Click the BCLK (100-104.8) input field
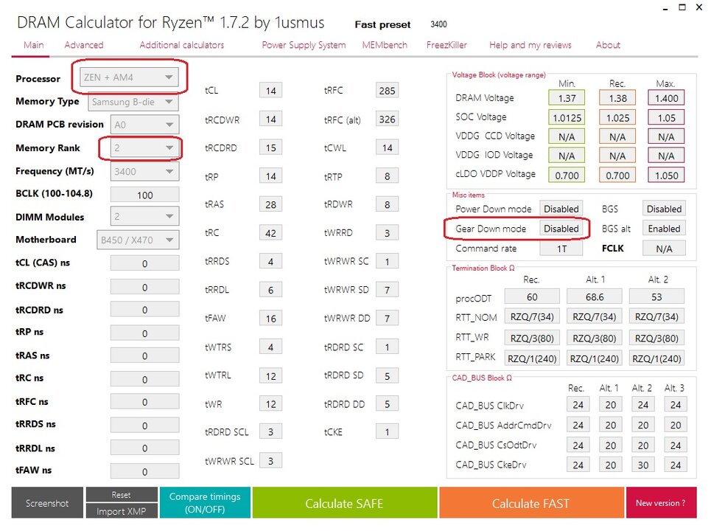The width and height of the screenshot is (711, 531). pyautogui.click(x=144, y=195)
